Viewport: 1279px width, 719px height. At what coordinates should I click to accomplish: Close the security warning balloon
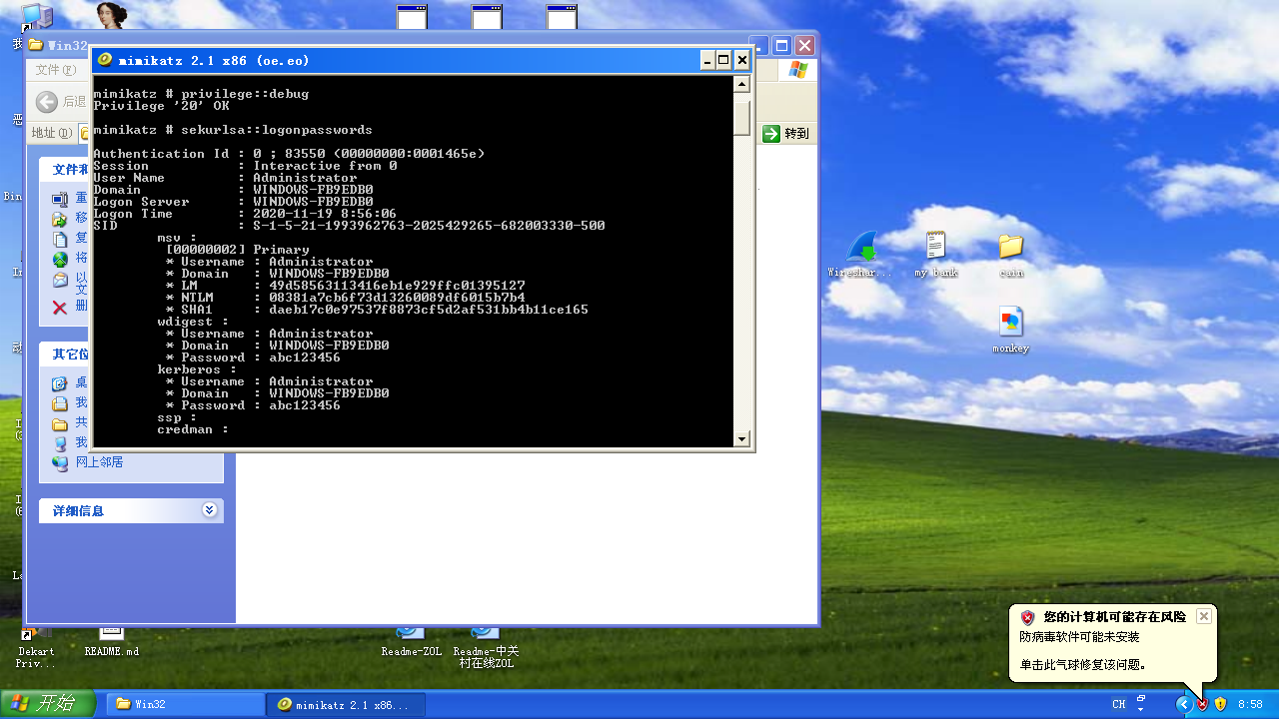point(1204,616)
